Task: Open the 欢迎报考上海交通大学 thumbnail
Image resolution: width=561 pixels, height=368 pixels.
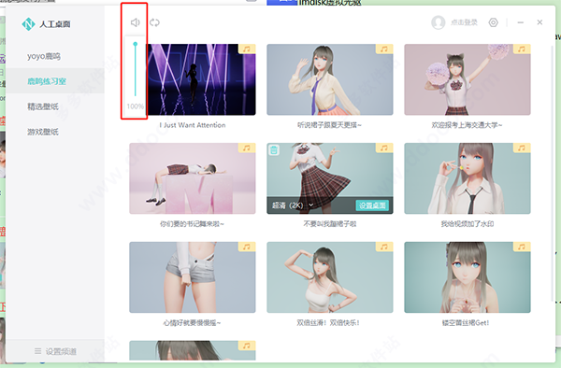Action: click(x=467, y=79)
